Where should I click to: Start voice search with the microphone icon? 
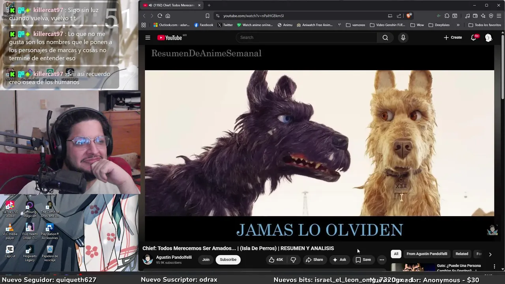pyautogui.click(x=403, y=37)
